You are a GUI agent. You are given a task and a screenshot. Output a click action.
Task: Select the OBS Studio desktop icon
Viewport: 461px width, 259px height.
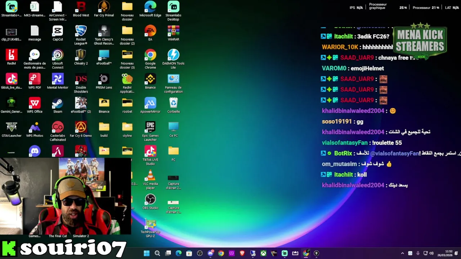pos(150,202)
